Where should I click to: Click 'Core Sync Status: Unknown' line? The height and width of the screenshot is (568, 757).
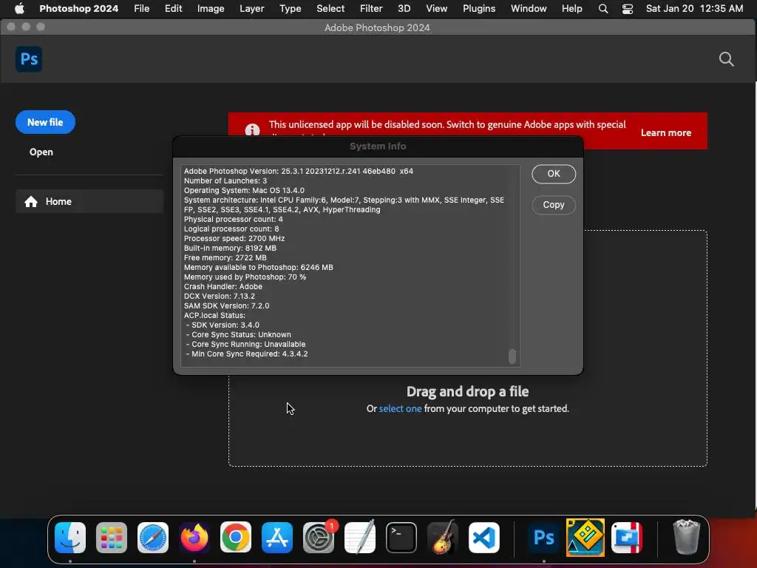[x=239, y=335]
